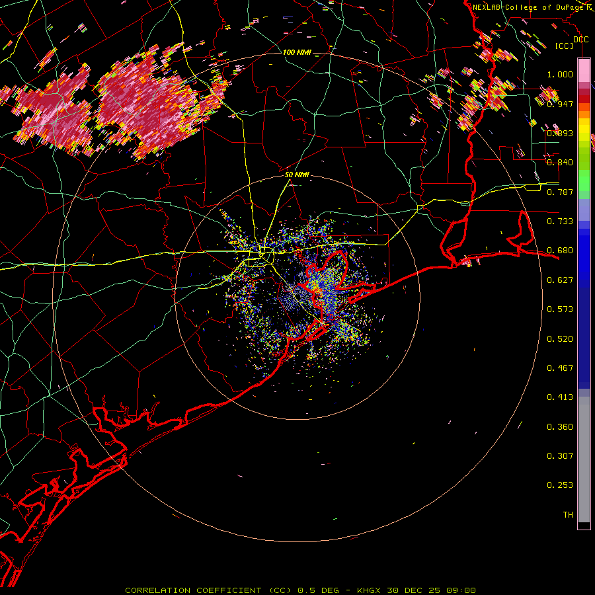Select the 0.840 scale value
The width and height of the screenshot is (595, 595).
coord(560,163)
